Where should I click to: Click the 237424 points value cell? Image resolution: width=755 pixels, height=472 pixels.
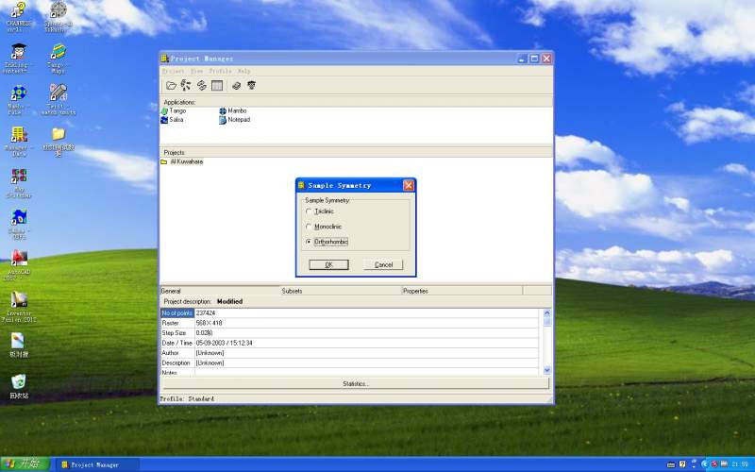[366, 313]
